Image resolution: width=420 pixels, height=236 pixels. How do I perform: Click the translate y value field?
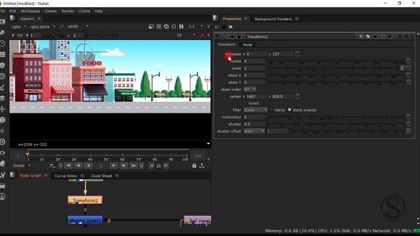tap(283, 54)
